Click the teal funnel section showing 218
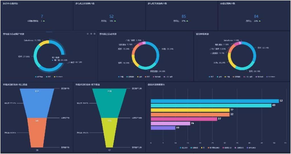The height and width of the screenshot is (154, 291). click(109, 103)
